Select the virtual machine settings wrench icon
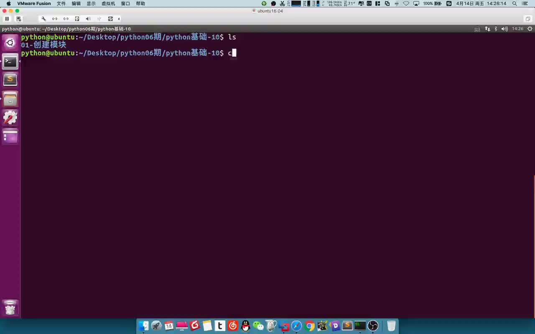 coord(43,18)
